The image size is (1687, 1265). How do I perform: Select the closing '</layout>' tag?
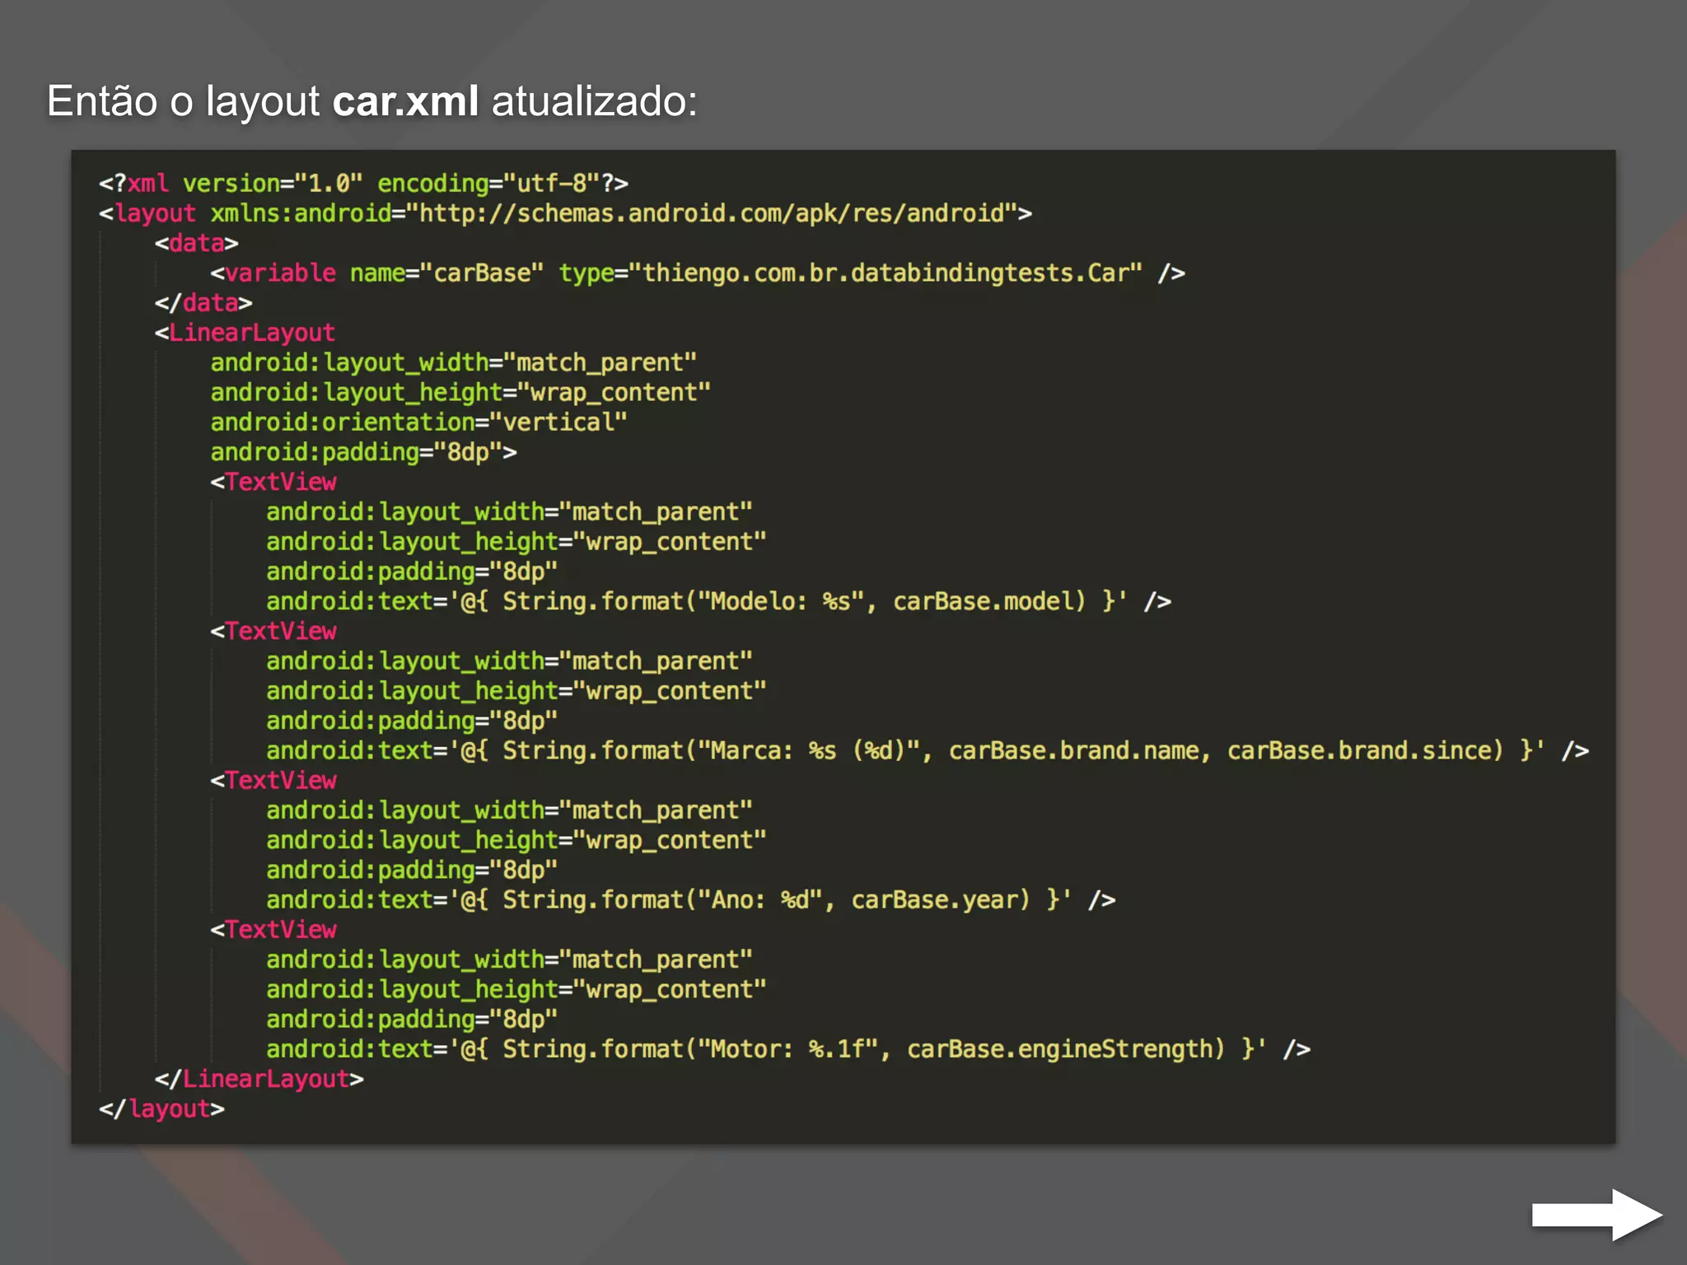[161, 1109]
